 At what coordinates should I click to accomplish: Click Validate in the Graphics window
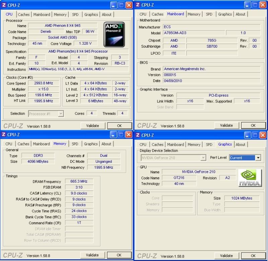[226, 256]
